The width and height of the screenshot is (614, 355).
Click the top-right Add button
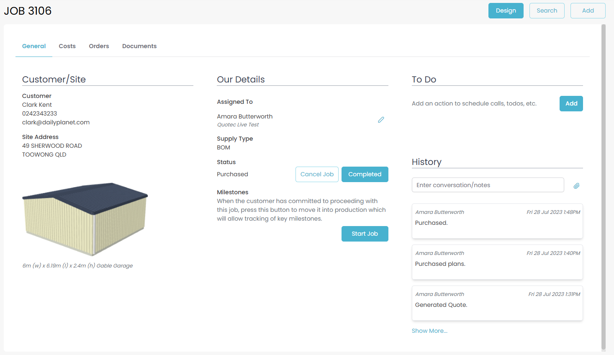[x=588, y=11]
